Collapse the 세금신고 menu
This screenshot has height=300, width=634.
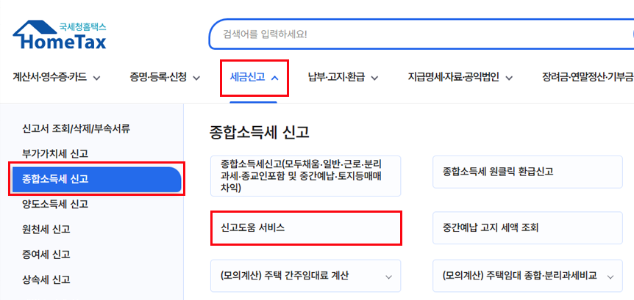point(254,78)
